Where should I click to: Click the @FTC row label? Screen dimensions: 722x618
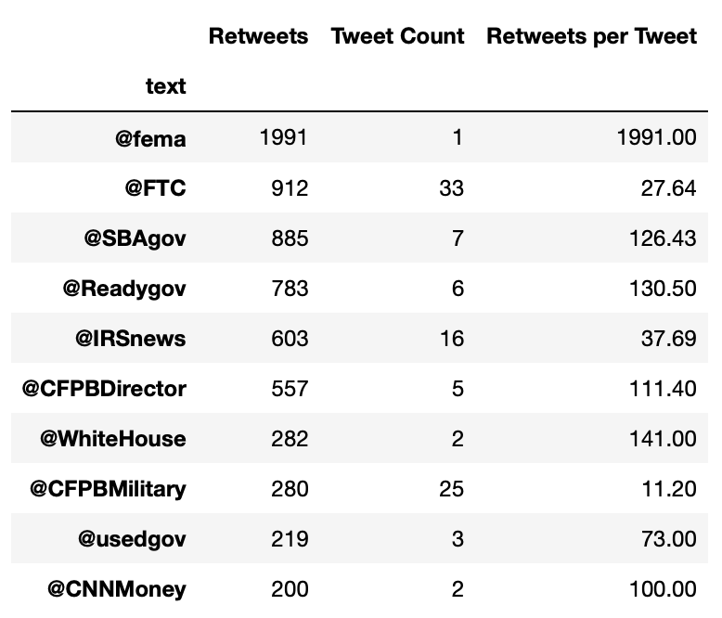click(156, 188)
